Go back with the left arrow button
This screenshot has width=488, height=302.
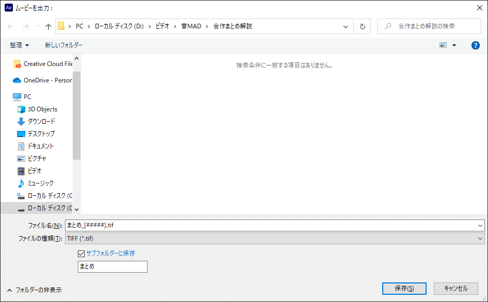click(x=11, y=26)
